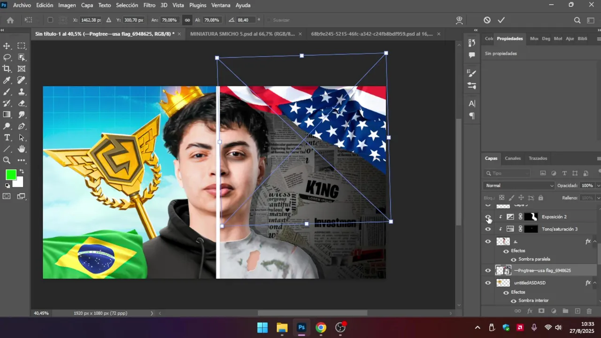Select the Path Selection tool
The image size is (601, 338).
click(22, 138)
